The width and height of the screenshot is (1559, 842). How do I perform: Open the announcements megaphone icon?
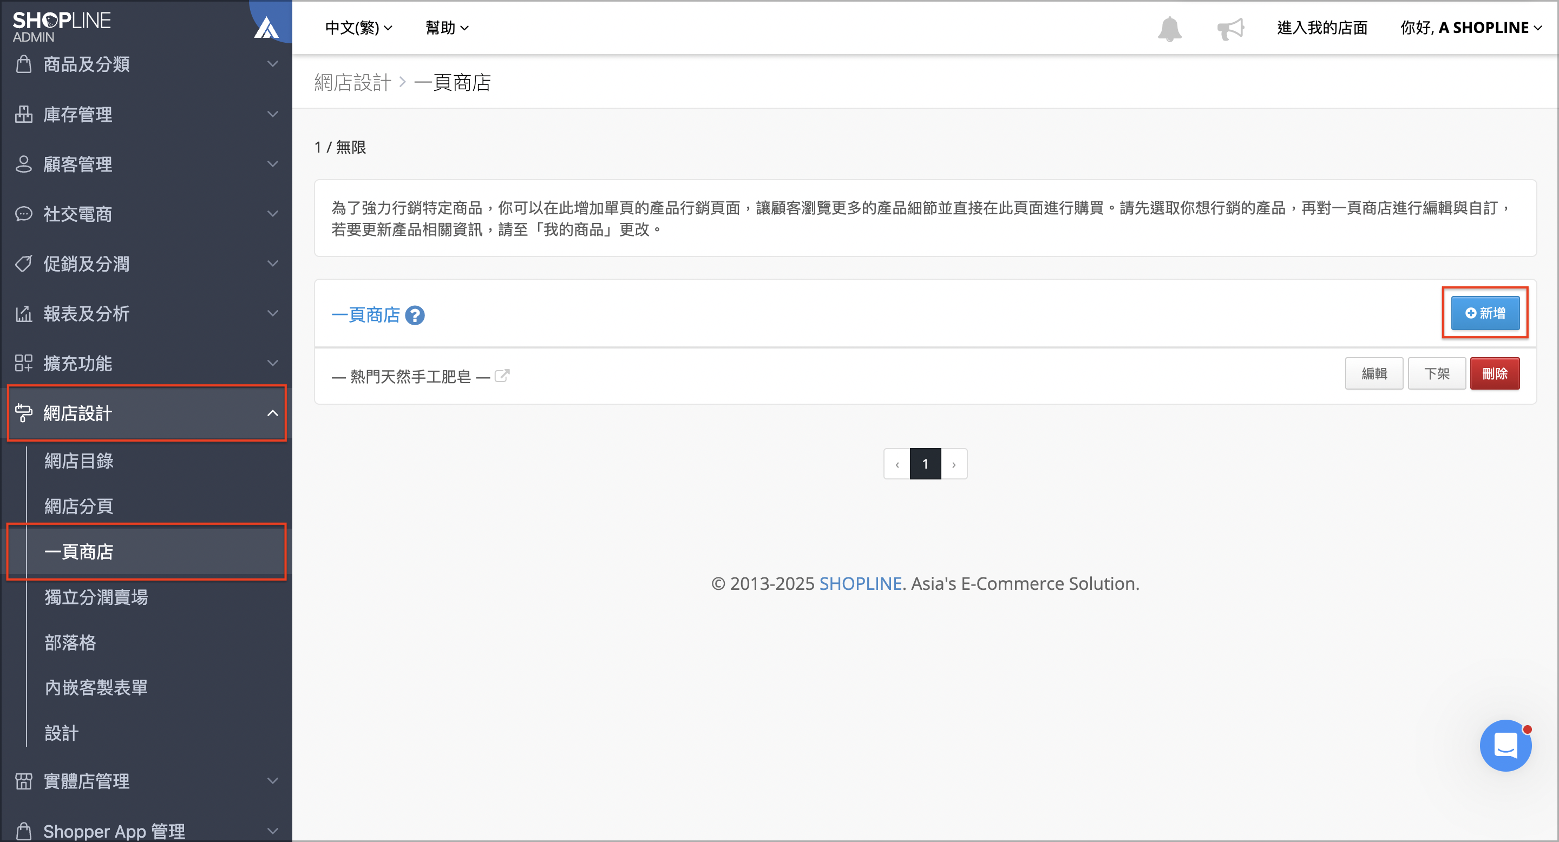(x=1230, y=29)
